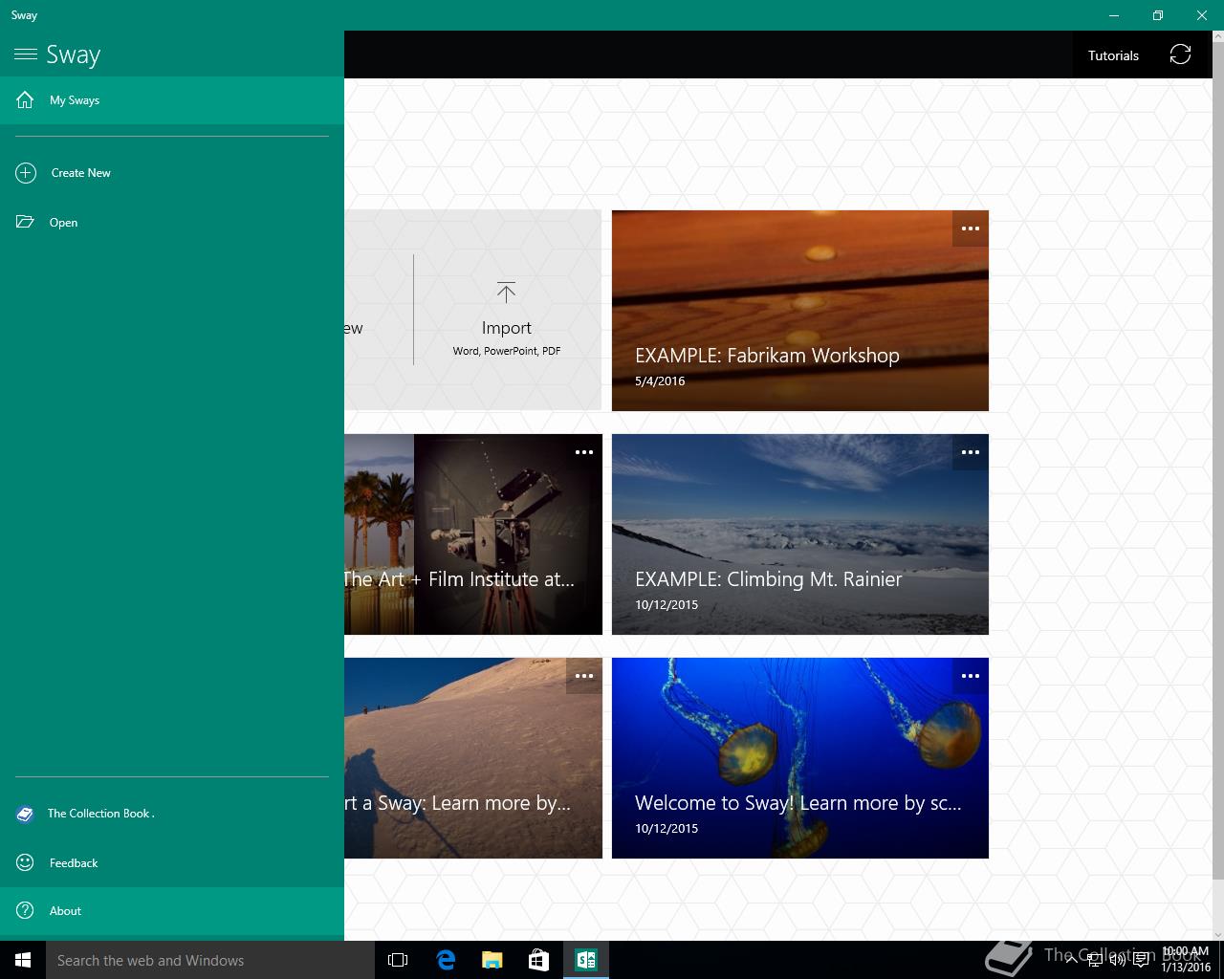Open File Explorer from the taskbar
Viewport: 1224px width, 979px height.
tap(492, 960)
